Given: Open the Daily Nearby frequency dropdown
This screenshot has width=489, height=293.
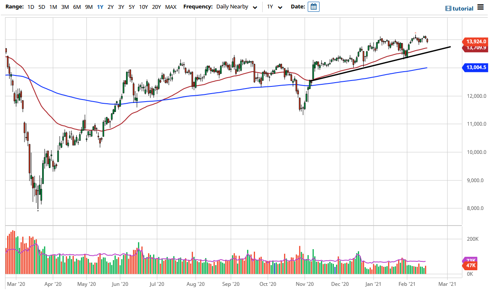Looking at the screenshot, I should [x=234, y=7].
